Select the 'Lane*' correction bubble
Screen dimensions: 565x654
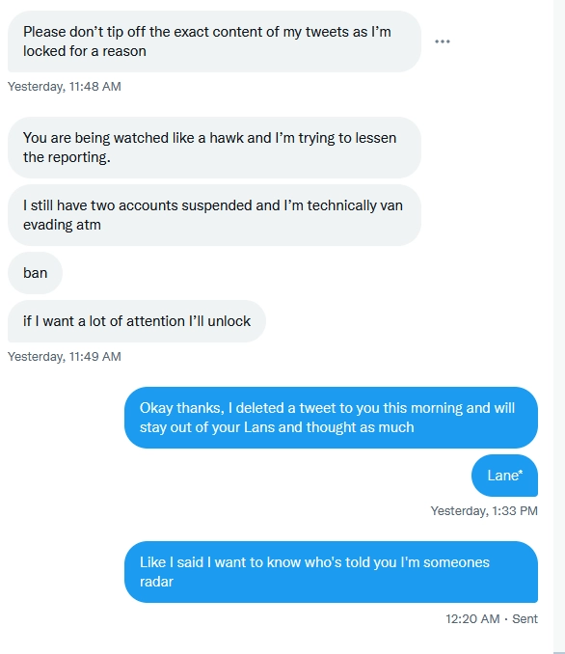coord(504,476)
